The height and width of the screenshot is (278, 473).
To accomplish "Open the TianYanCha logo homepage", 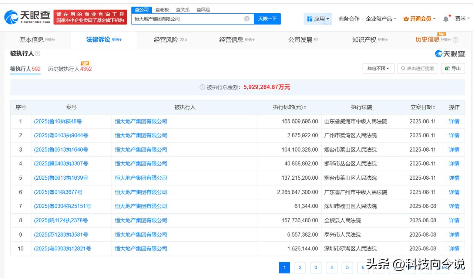I will coord(27,17).
